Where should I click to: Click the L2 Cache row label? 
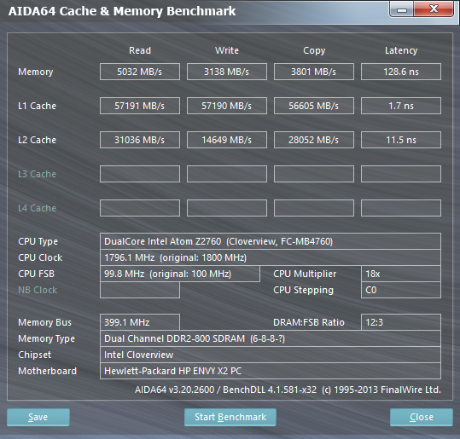(37, 140)
